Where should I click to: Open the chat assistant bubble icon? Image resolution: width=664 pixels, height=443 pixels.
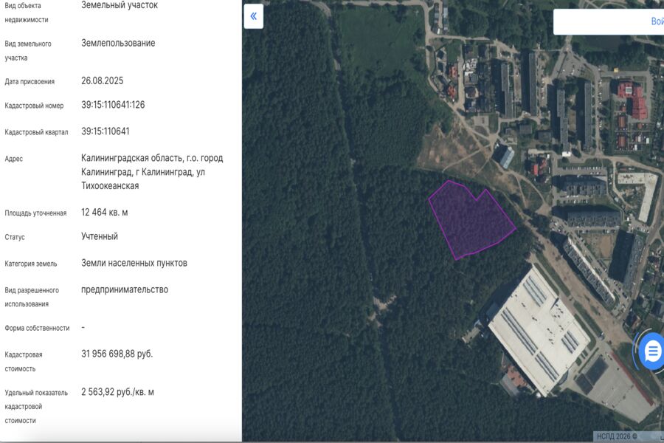pos(652,351)
